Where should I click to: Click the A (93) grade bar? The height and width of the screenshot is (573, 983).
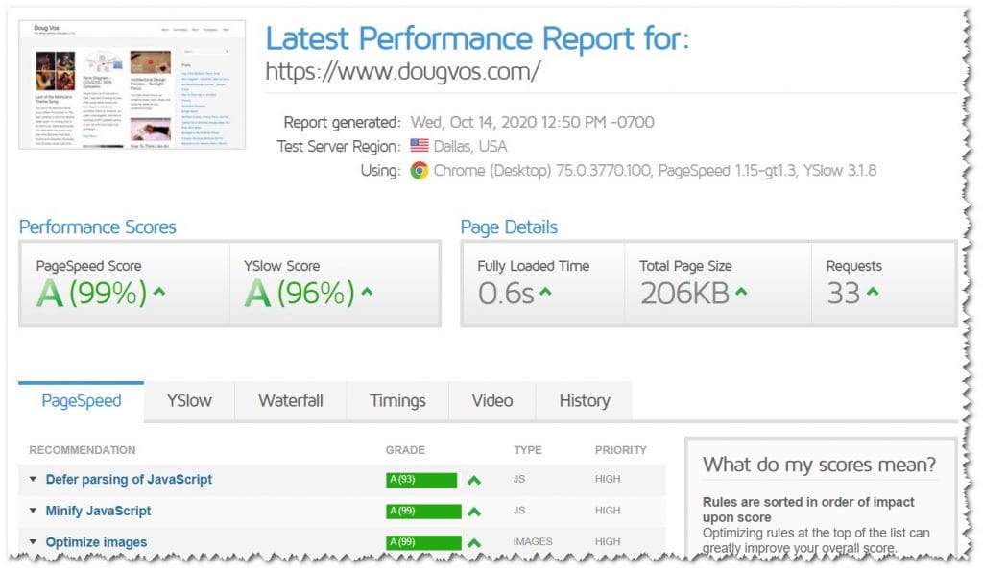click(421, 480)
